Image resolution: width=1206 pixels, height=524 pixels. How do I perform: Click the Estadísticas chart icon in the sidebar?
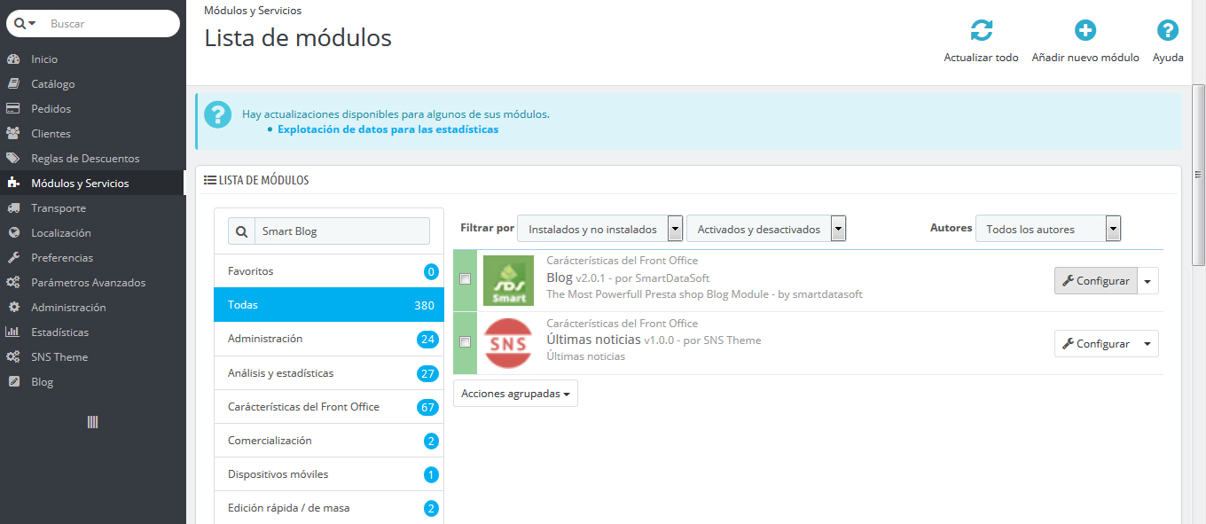point(13,332)
